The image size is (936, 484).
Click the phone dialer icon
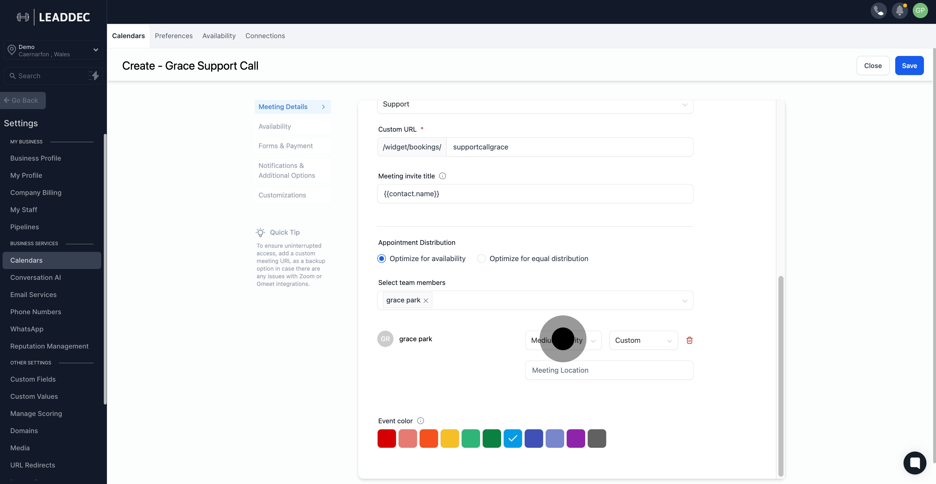pyautogui.click(x=878, y=10)
